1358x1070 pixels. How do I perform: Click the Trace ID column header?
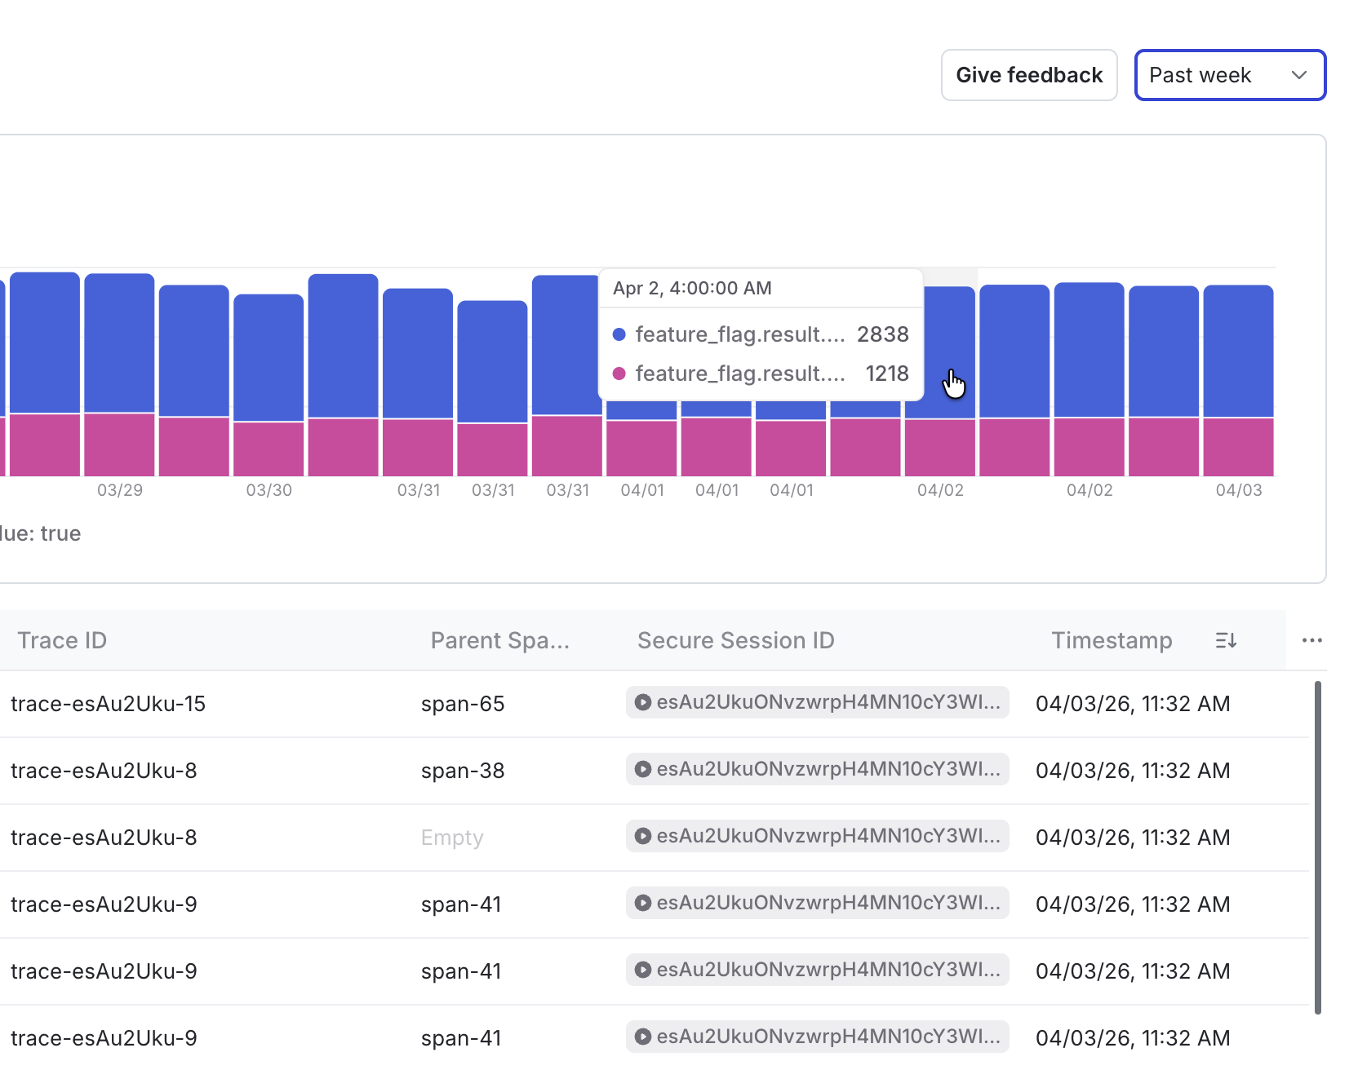point(61,640)
